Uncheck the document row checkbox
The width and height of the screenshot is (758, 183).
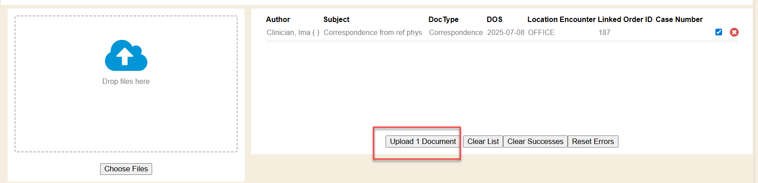719,32
